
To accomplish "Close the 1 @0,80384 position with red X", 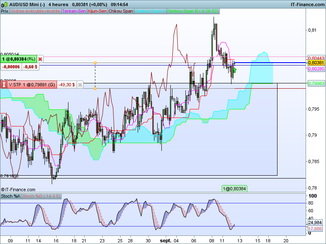I will [x=40, y=59].
